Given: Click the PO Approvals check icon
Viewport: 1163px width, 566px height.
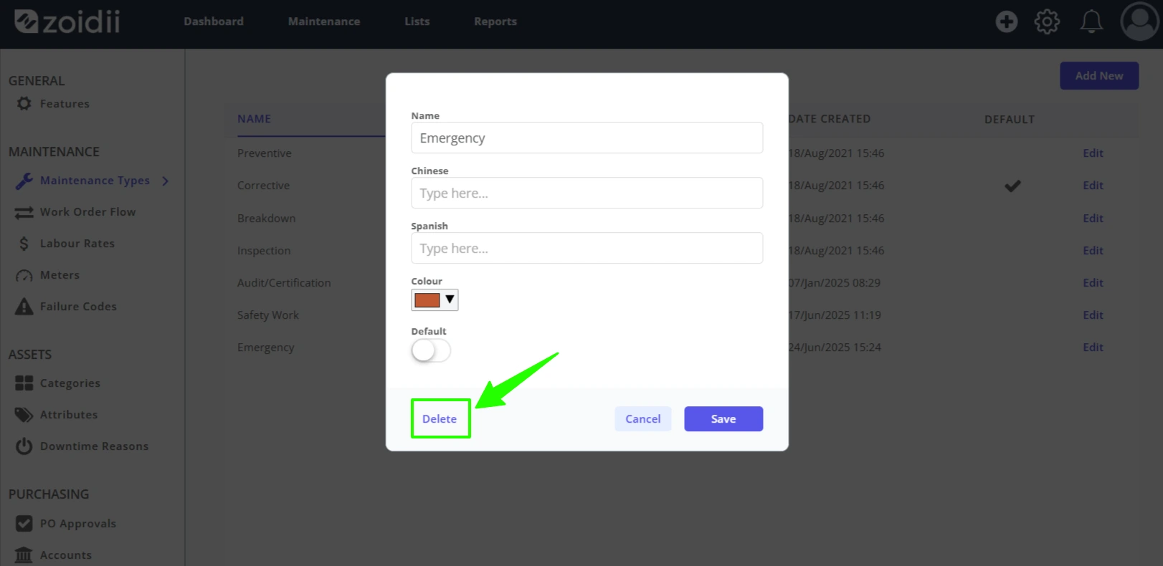Looking at the screenshot, I should (24, 524).
